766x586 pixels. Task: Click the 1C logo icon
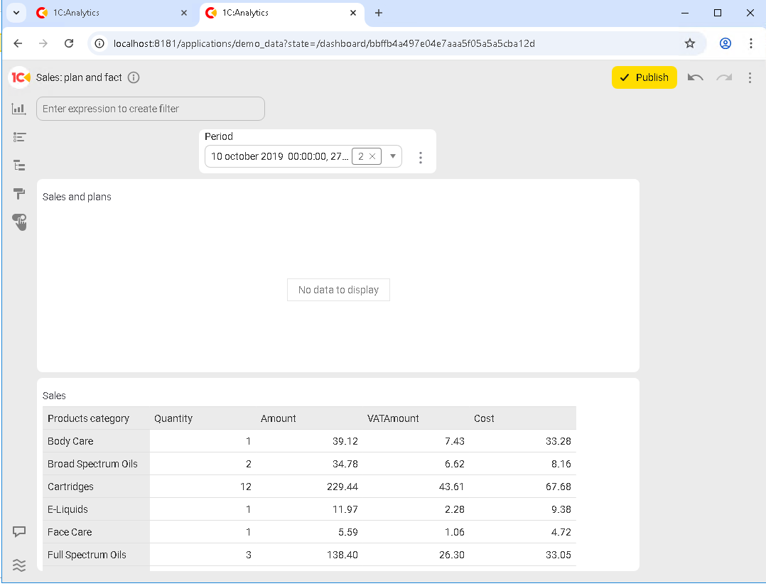coord(20,77)
